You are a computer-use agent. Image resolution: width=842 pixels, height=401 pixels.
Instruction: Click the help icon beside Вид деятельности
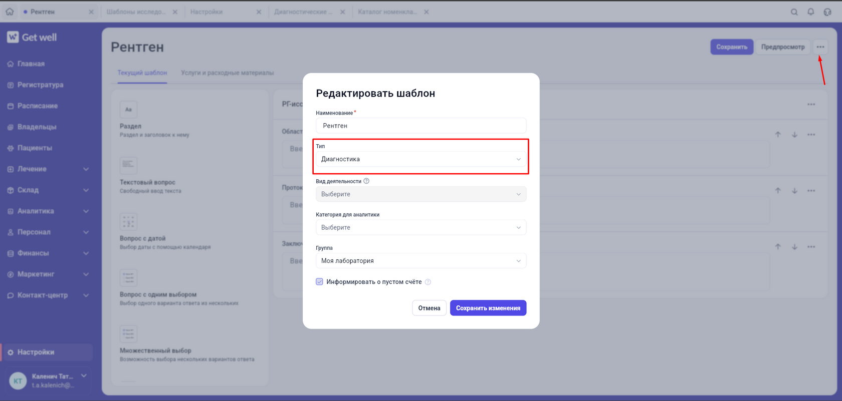tap(366, 181)
